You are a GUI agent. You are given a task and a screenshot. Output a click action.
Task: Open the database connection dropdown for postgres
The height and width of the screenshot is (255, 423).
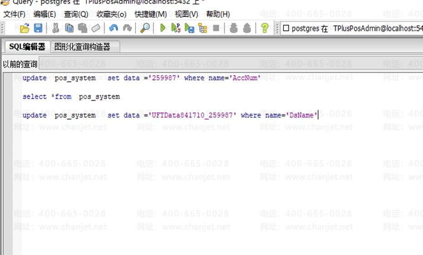click(352, 28)
